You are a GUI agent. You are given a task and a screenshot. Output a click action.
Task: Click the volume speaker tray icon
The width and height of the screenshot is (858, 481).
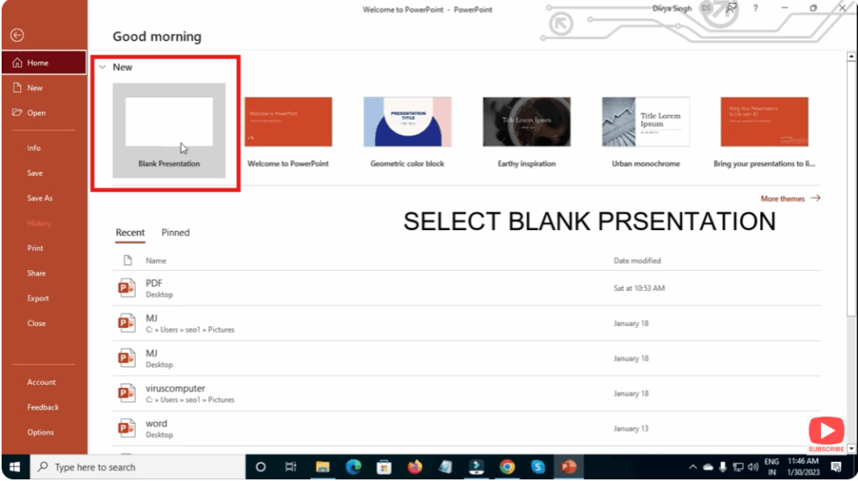[x=753, y=467]
